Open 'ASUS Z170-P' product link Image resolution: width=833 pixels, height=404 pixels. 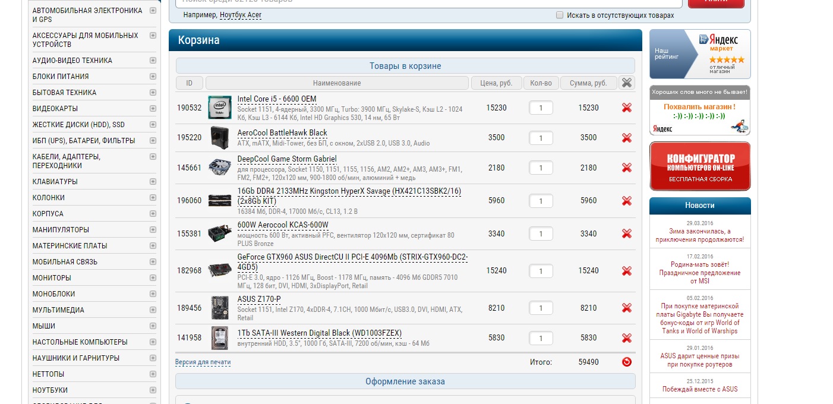(x=259, y=299)
